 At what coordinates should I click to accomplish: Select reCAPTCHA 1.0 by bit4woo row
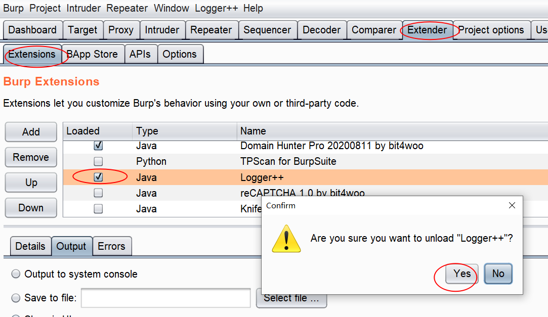click(302, 193)
